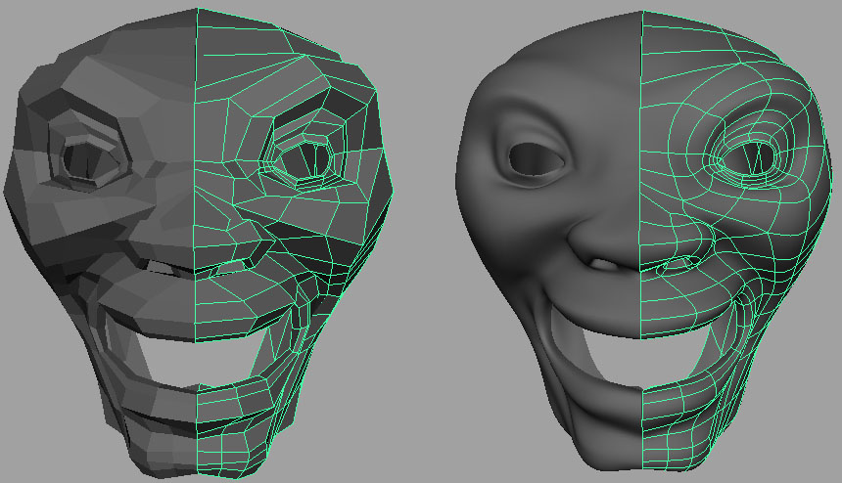Screen dimensions: 842x483
Task: Select the smoothed head's wireframe cheek
Action: (764, 244)
